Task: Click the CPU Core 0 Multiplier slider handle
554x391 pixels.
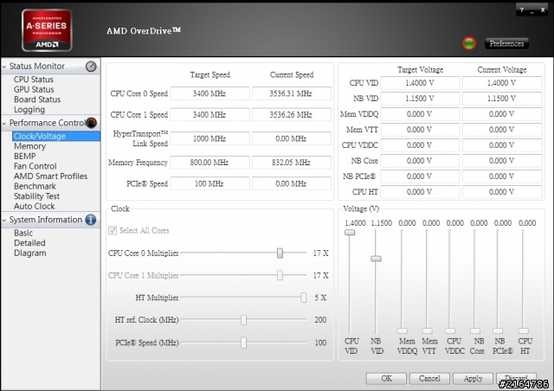Action: [280, 253]
